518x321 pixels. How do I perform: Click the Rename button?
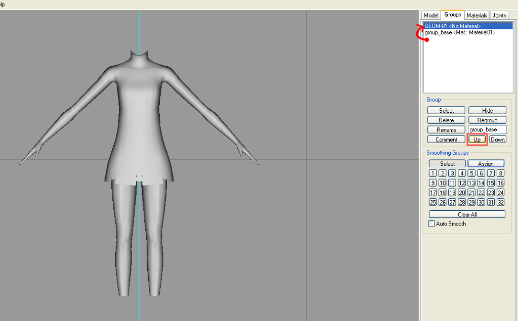(446, 129)
